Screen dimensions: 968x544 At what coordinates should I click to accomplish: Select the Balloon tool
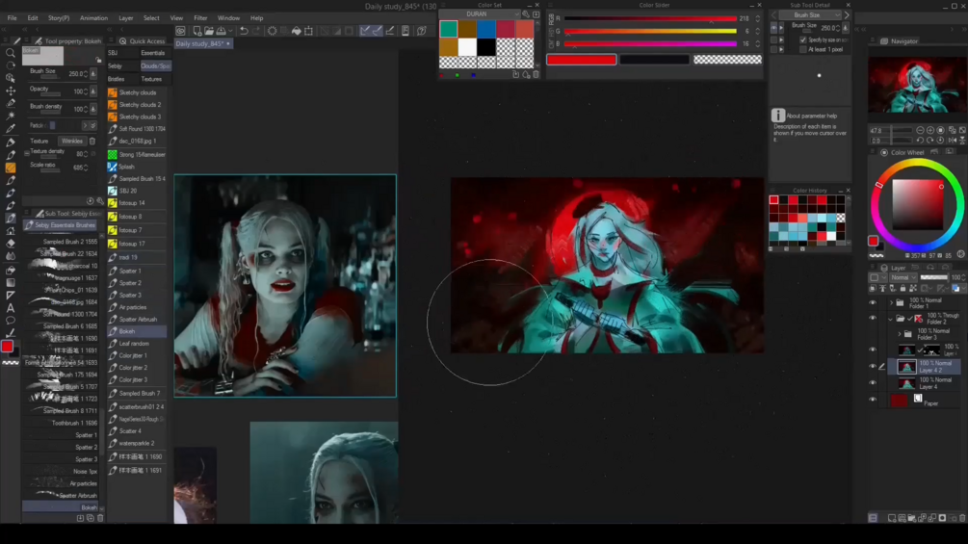11,321
